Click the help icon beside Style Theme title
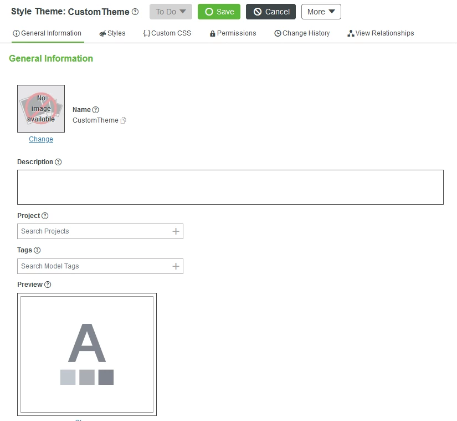The height and width of the screenshot is (421, 457). 135,11
